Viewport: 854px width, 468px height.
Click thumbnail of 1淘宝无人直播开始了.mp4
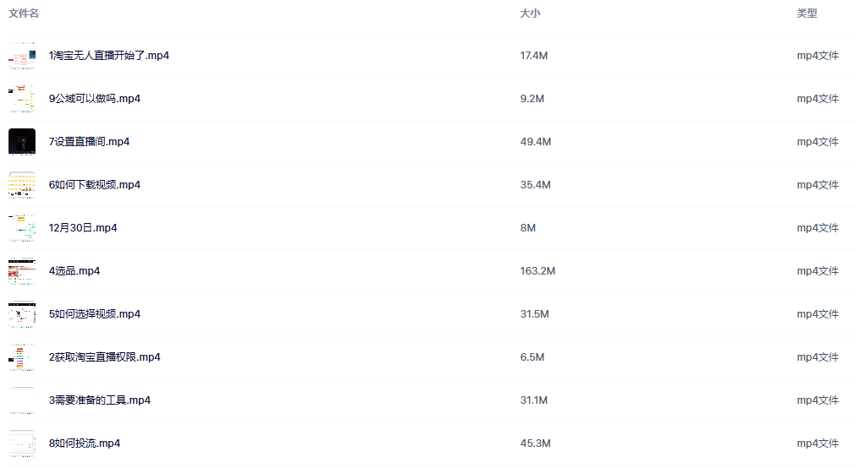[22, 56]
